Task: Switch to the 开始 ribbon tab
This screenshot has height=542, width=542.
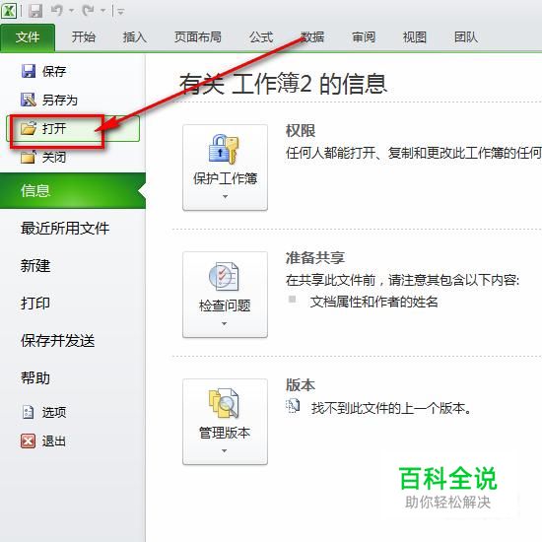Action: pyautogui.click(x=84, y=37)
